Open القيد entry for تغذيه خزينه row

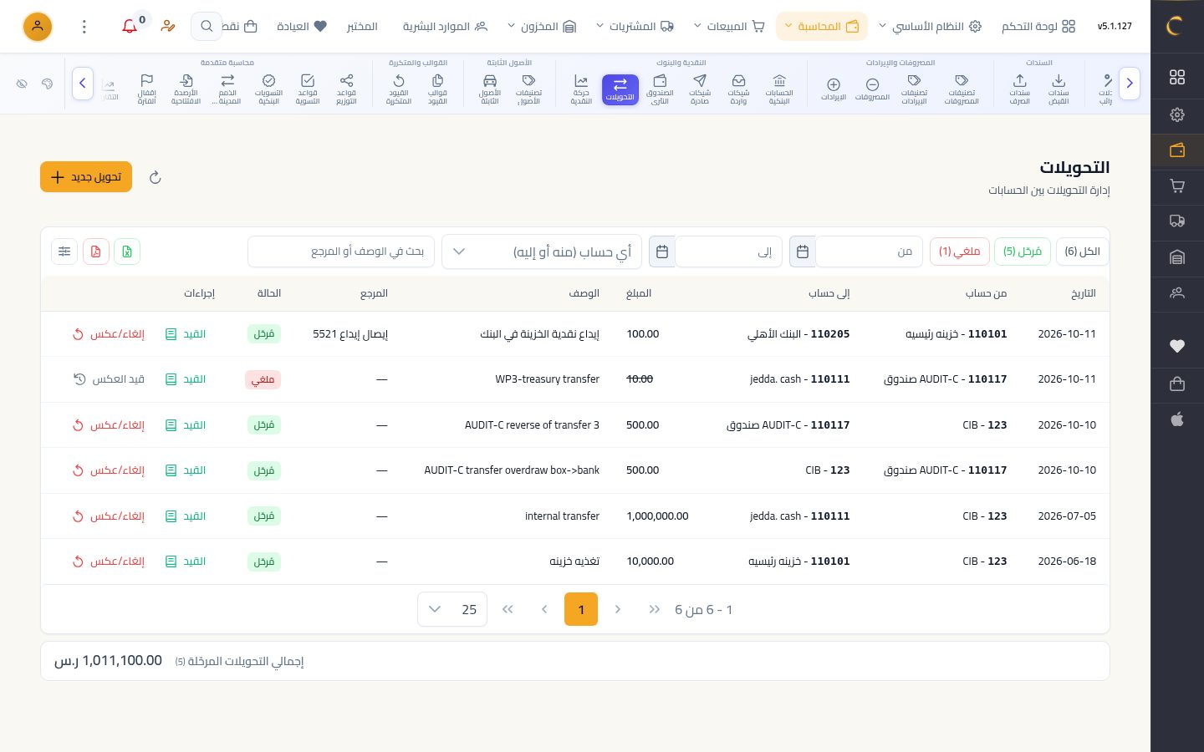(x=186, y=561)
